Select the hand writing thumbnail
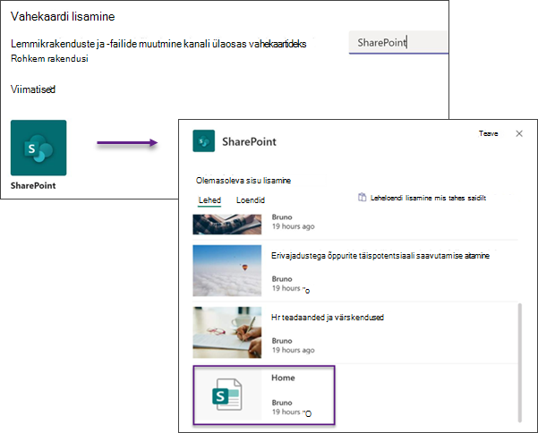The image size is (538, 433). (226, 333)
